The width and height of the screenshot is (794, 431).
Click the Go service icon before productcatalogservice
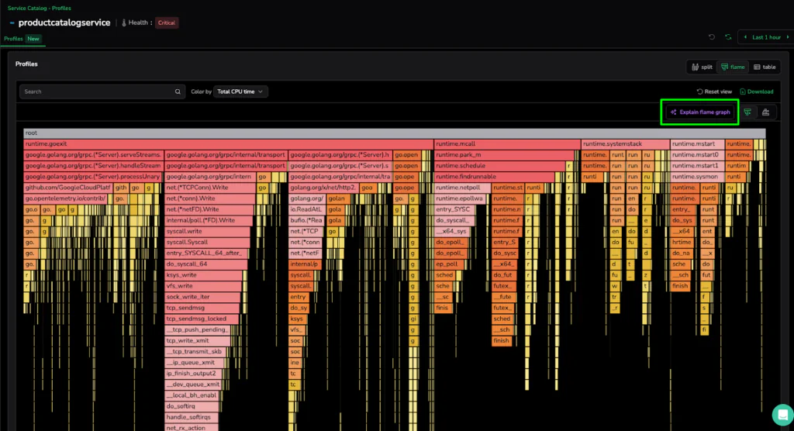tap(12, 23)
